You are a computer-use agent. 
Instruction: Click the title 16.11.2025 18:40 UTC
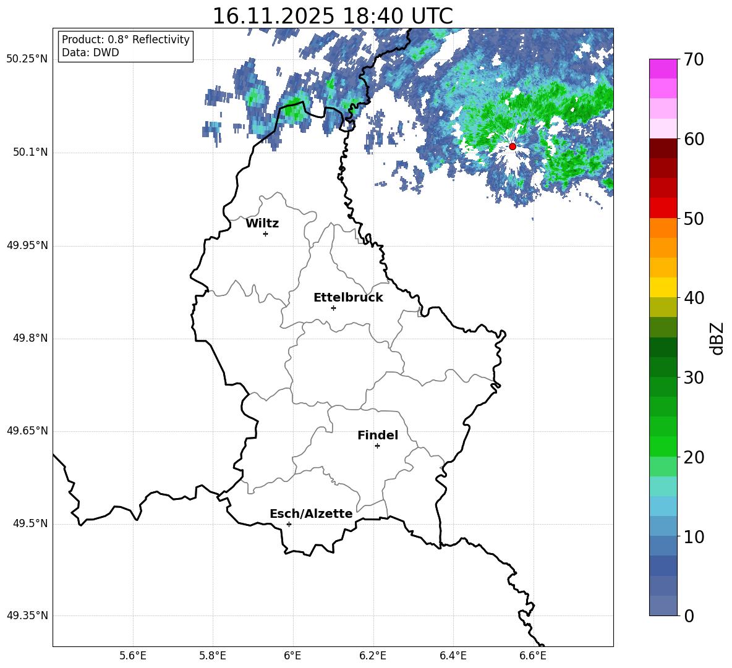coord(333,16)
